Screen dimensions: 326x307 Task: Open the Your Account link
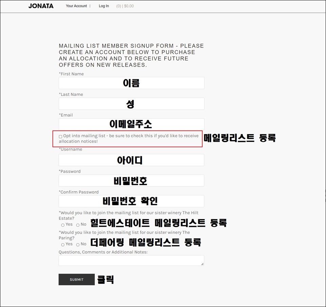pos(76,6)
